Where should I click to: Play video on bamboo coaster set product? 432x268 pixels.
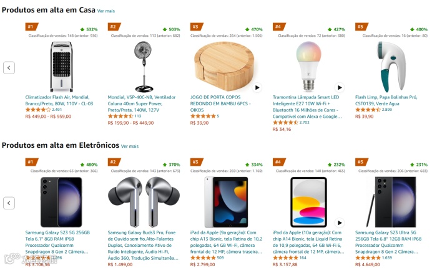point(257,87)
